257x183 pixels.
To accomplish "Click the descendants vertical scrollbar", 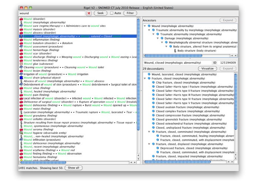I will pos(236,102).
